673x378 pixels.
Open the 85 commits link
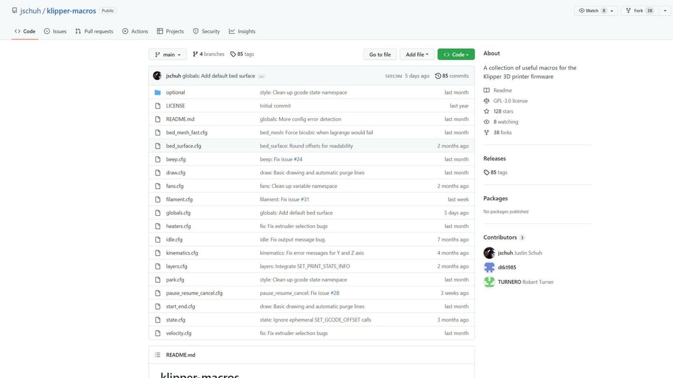pyautogui.click(x=452, y=76)
